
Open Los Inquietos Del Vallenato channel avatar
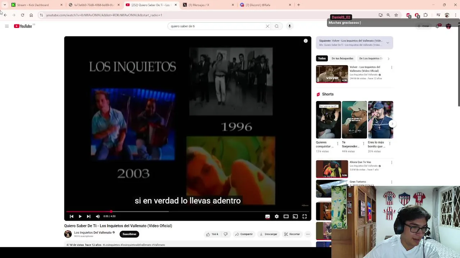[x=68, y=234]
